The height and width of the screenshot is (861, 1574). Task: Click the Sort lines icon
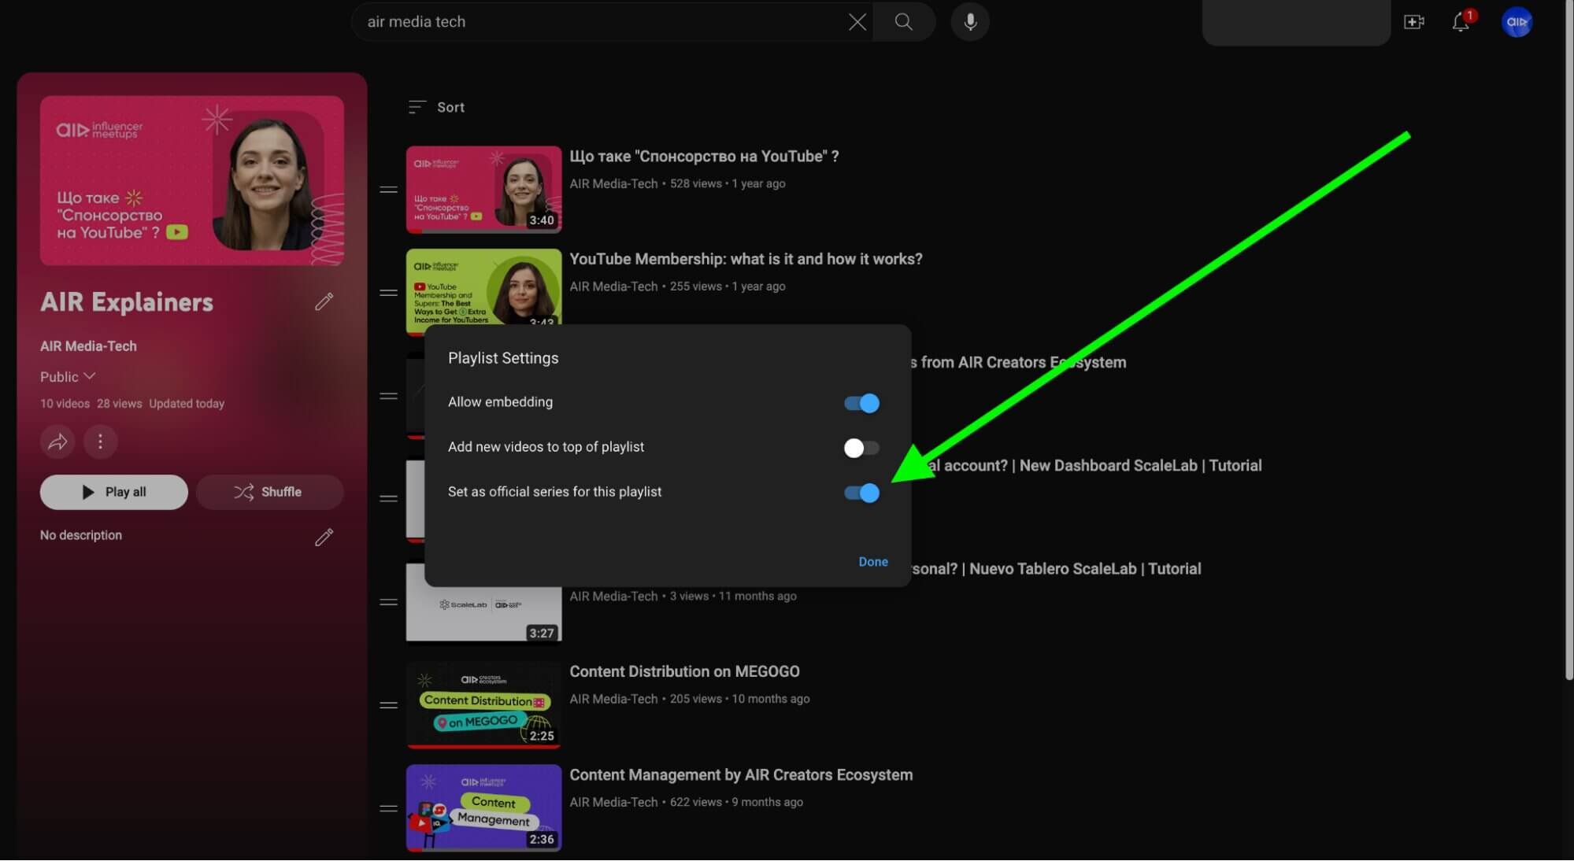pos(417,107)
